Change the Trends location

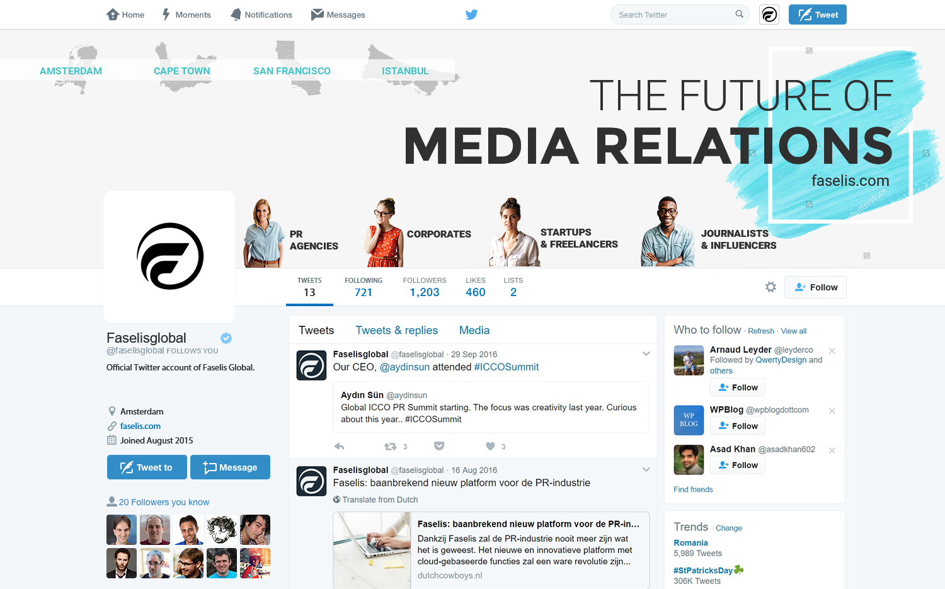click(729, 528)
